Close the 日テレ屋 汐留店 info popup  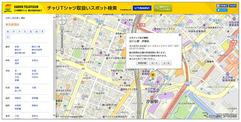pyautogui.click(x=180, y=35)
